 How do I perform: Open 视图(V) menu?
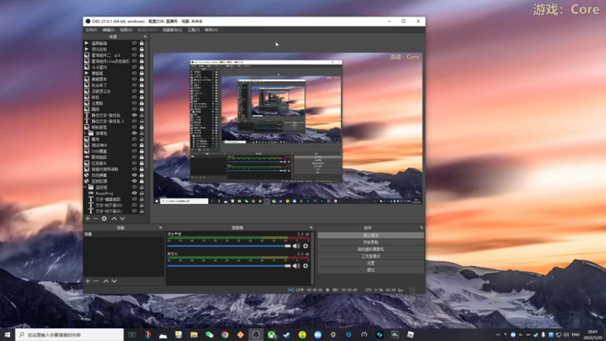126,30
